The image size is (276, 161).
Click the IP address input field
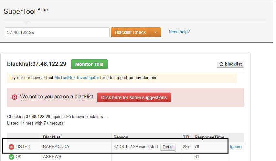[57, 32]
